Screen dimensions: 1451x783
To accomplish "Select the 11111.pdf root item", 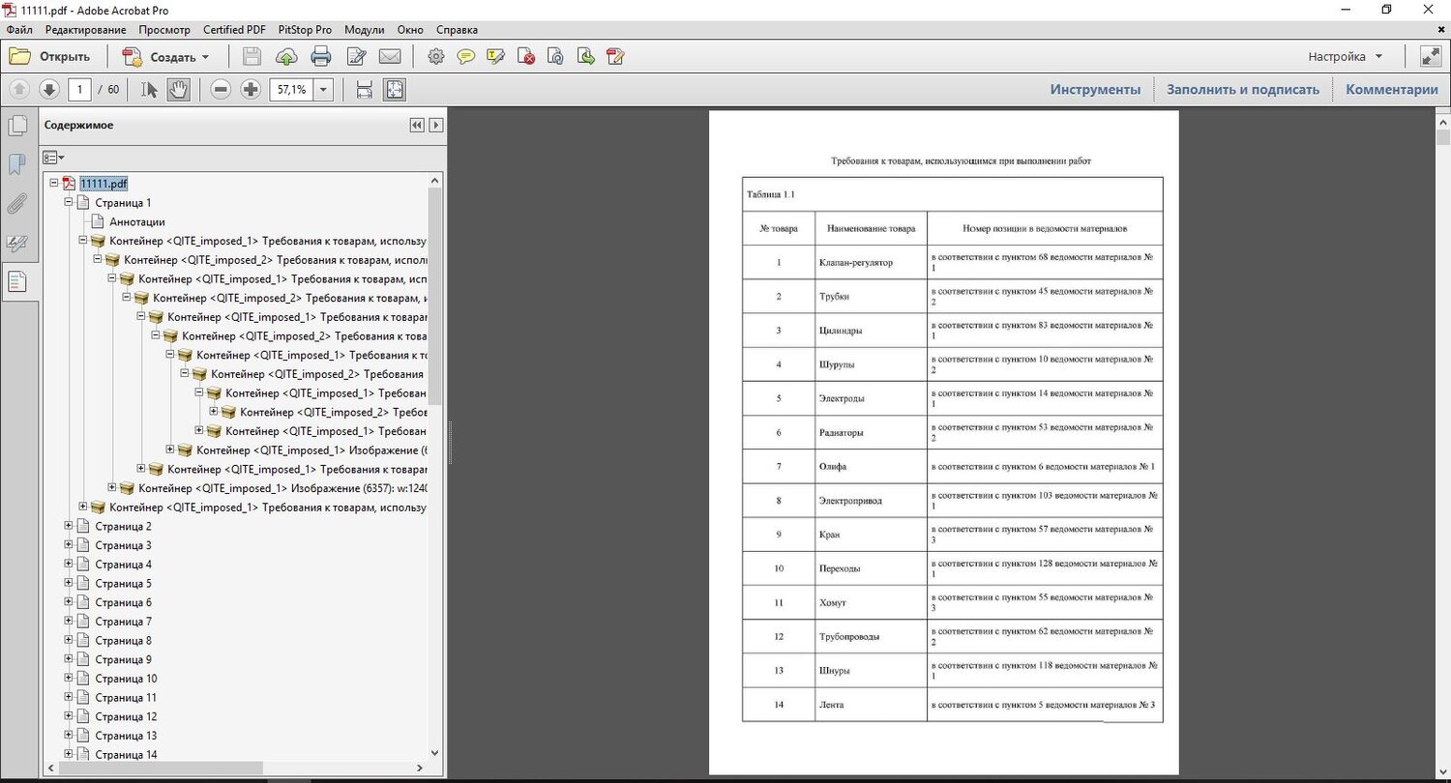I will [104, 184].
